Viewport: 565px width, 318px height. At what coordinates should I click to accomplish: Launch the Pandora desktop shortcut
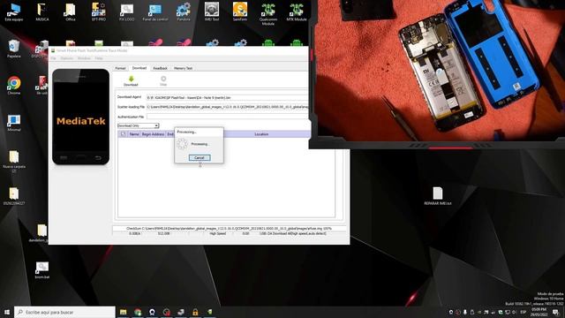pos(184,11)
